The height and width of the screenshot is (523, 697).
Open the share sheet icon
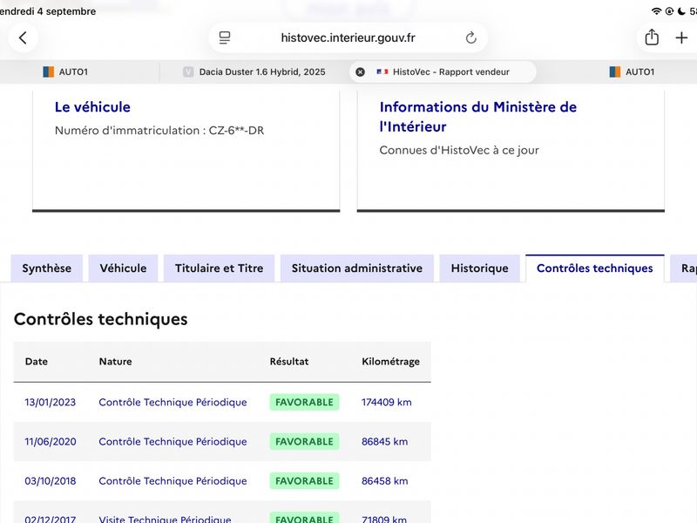tap(652, 37)
